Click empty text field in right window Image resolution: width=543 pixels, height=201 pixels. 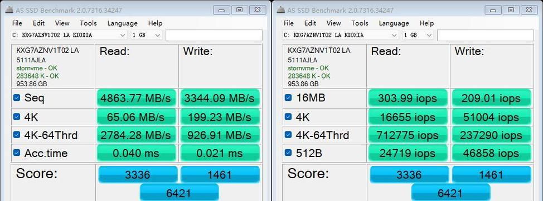pyautogui.click(x=486, y=35)
